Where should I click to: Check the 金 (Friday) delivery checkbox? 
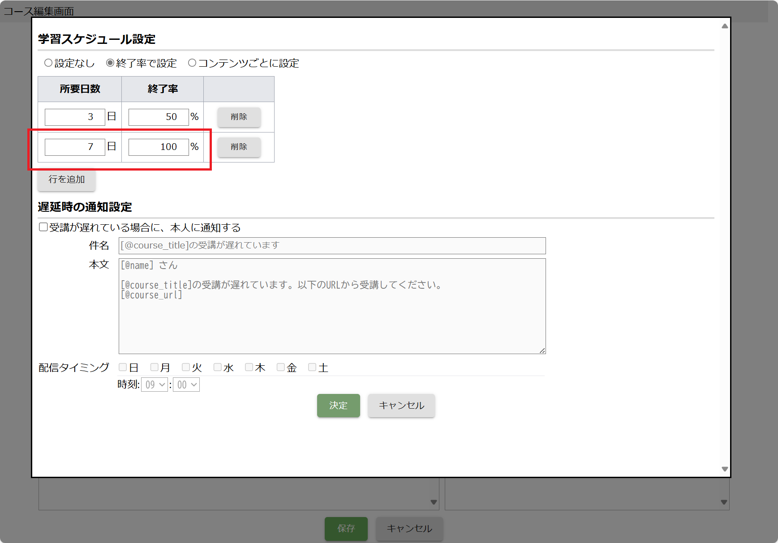(x=281, y=368)
